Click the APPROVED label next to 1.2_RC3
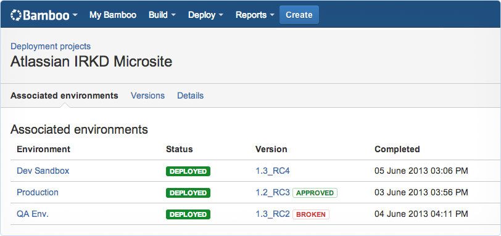 (315, 193)
